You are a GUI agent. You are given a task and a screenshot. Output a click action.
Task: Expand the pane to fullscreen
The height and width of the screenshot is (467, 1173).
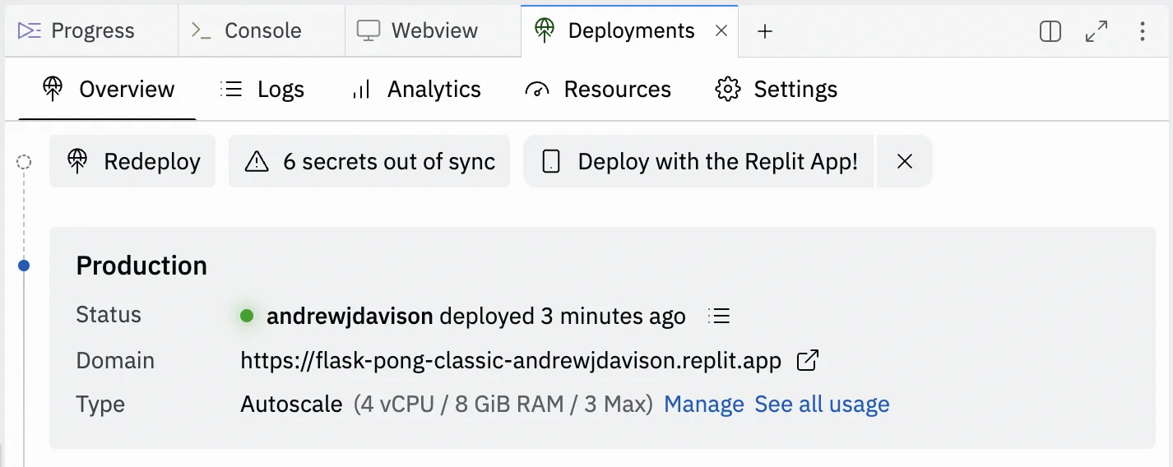pyautogui.click(x=1096, y=31)
